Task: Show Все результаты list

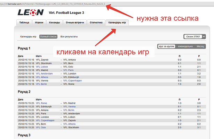Action: (69, 36)
